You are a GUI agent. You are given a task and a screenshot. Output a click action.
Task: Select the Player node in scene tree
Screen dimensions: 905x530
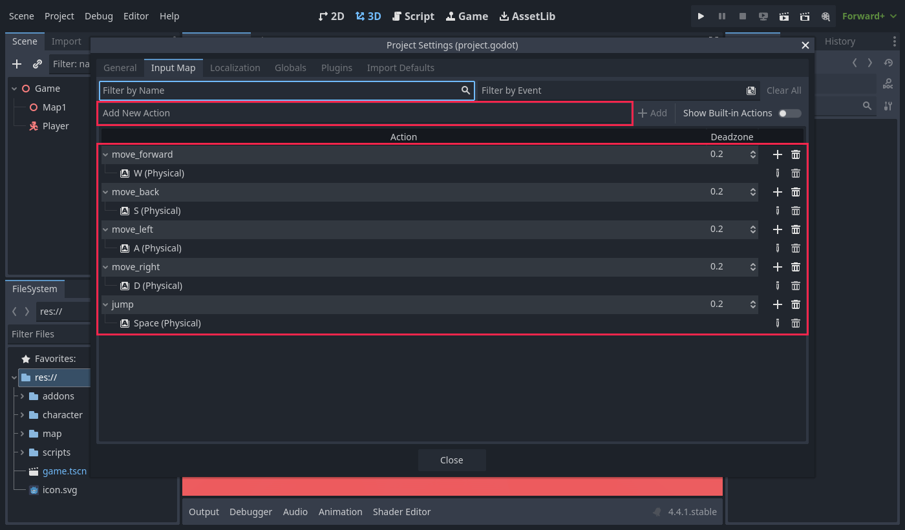(56, 126)
